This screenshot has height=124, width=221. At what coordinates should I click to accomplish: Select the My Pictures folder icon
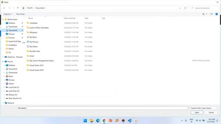pos(28,42)
